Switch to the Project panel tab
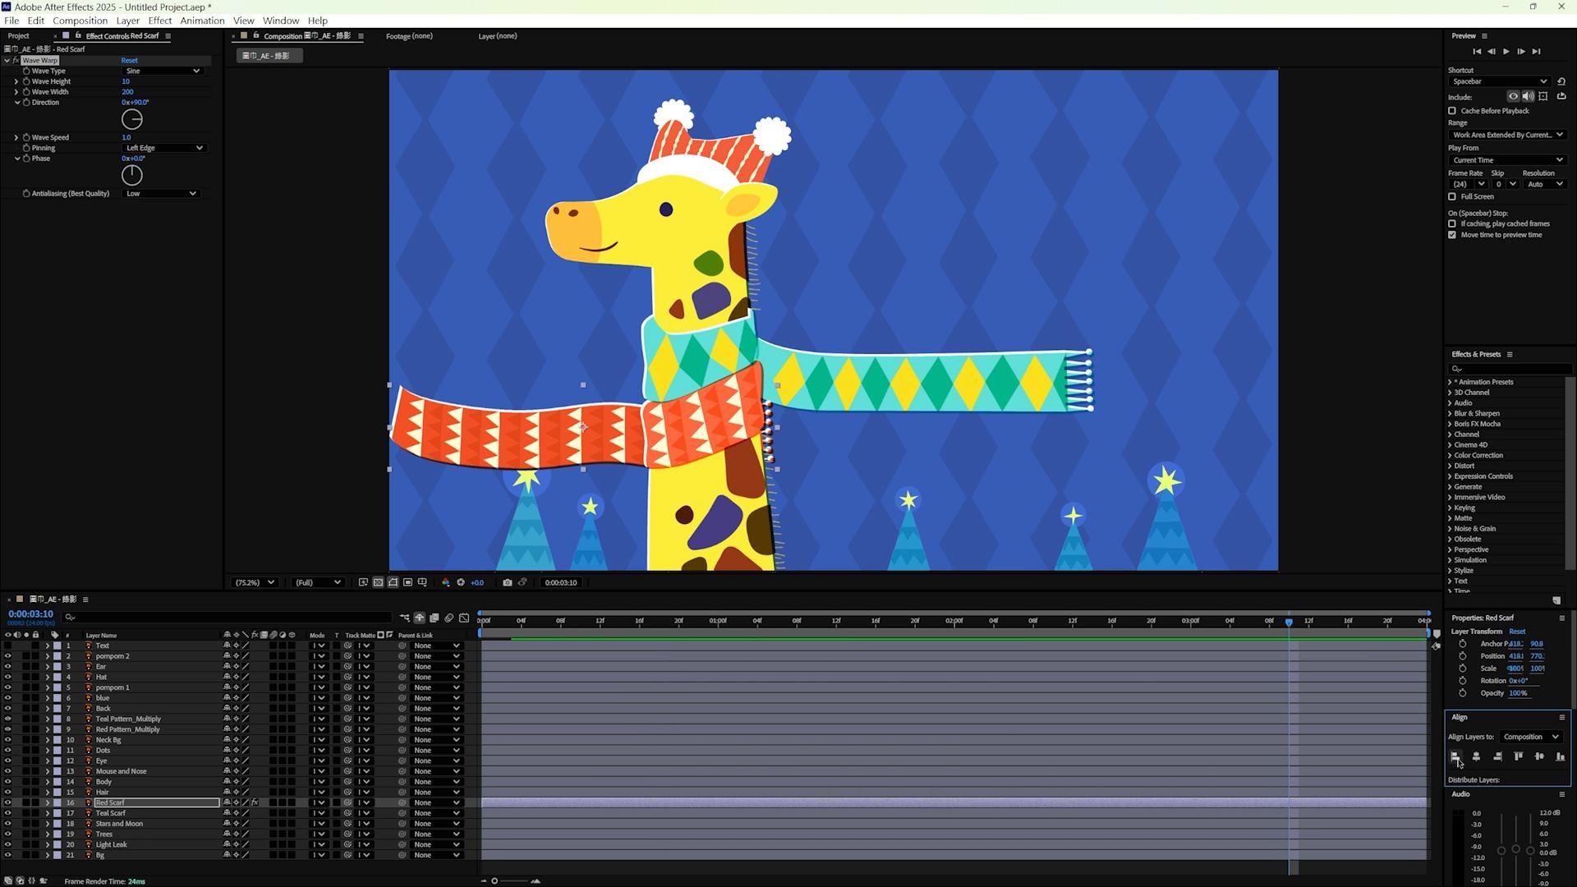 [x=18, y=36]
